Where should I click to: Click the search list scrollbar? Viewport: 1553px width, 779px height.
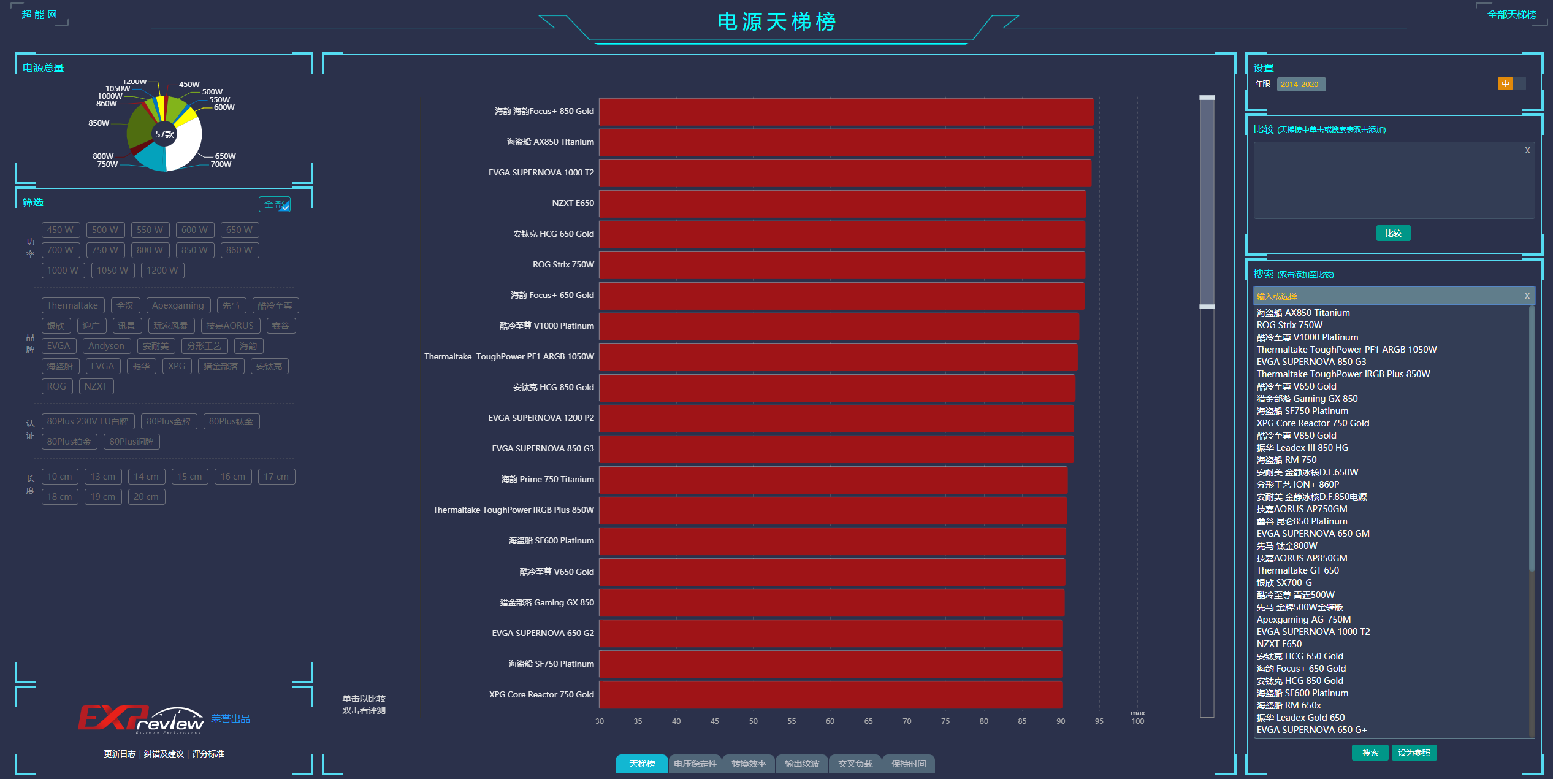pos(1532,439)
